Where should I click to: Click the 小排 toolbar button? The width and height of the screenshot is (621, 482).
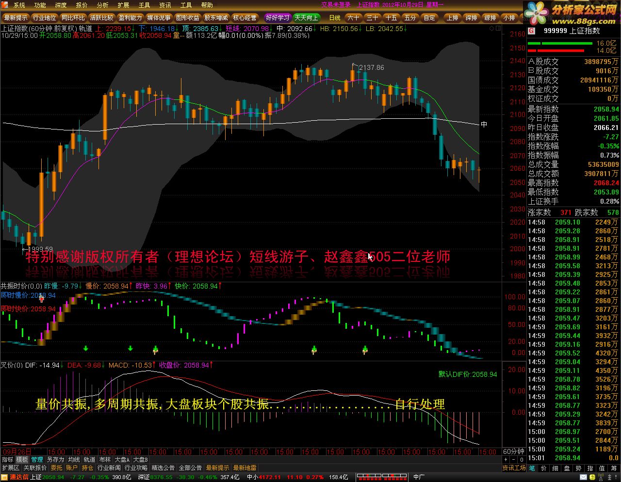click(x=509, y=18)
